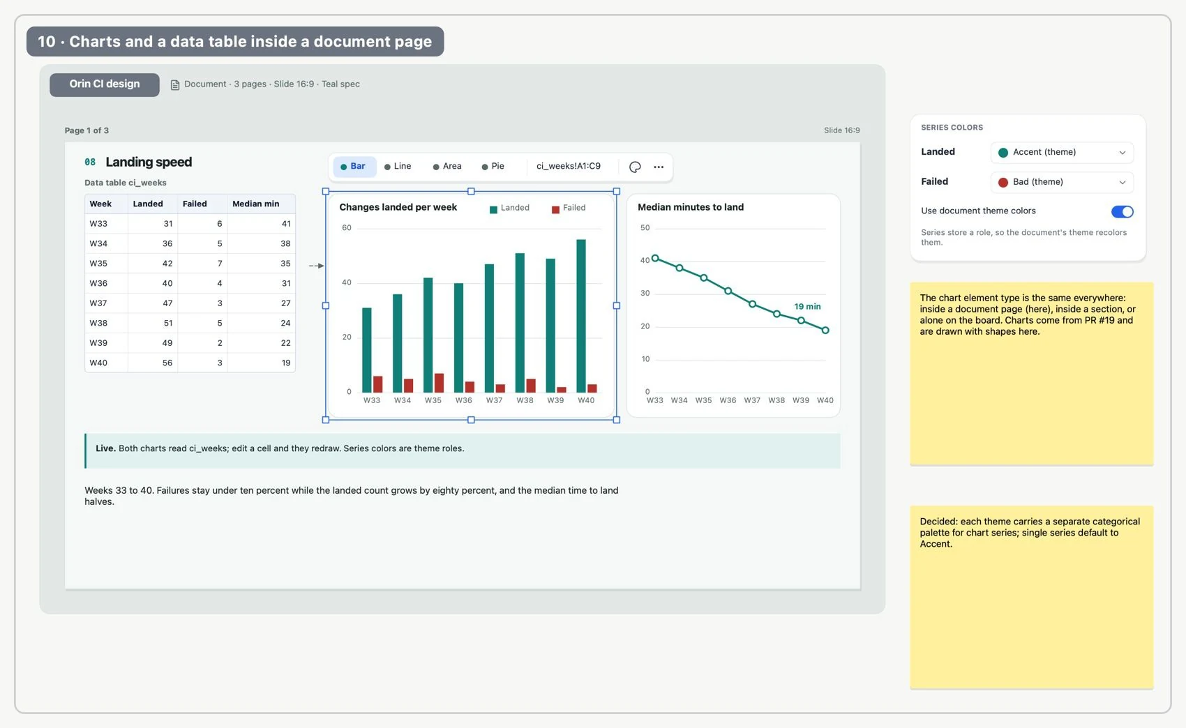Select the Failed value 7 in W35 row
This screenshot has height=728, width=1186.
click(202, 264)
